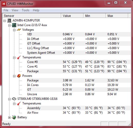This screenshot has height=128, width=133.
Task: Collapse the CPU Temperatures section
Action: tap(14, 58)
